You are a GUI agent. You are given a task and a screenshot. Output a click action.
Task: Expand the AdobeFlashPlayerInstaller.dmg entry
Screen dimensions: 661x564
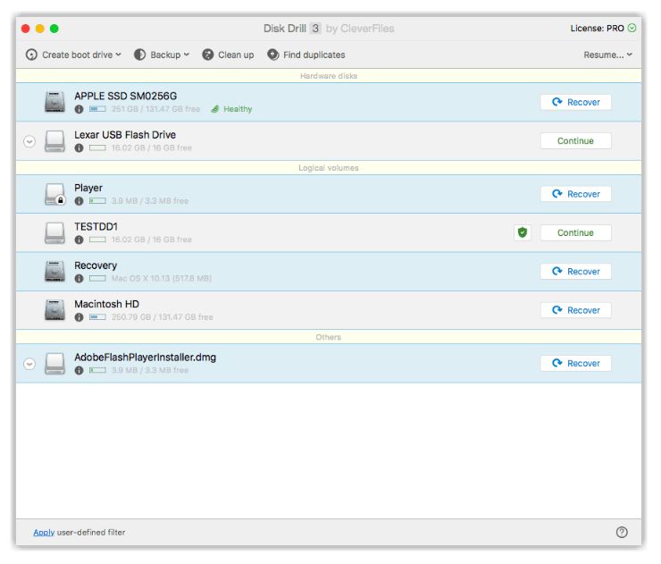coord(29,364)
